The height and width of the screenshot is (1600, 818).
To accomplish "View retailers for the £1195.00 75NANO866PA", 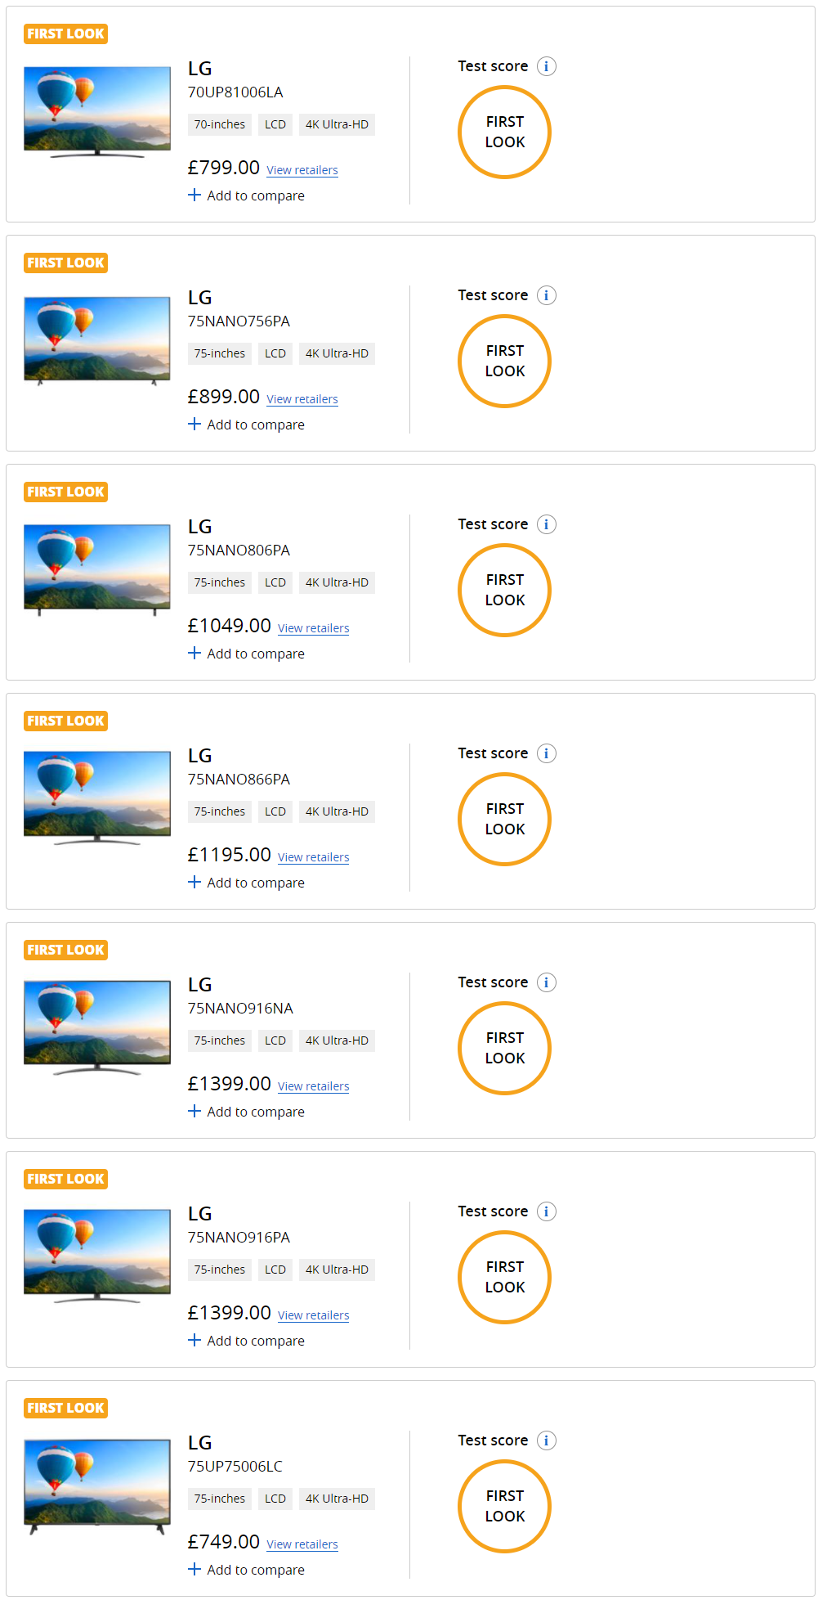I will [313, 857].
